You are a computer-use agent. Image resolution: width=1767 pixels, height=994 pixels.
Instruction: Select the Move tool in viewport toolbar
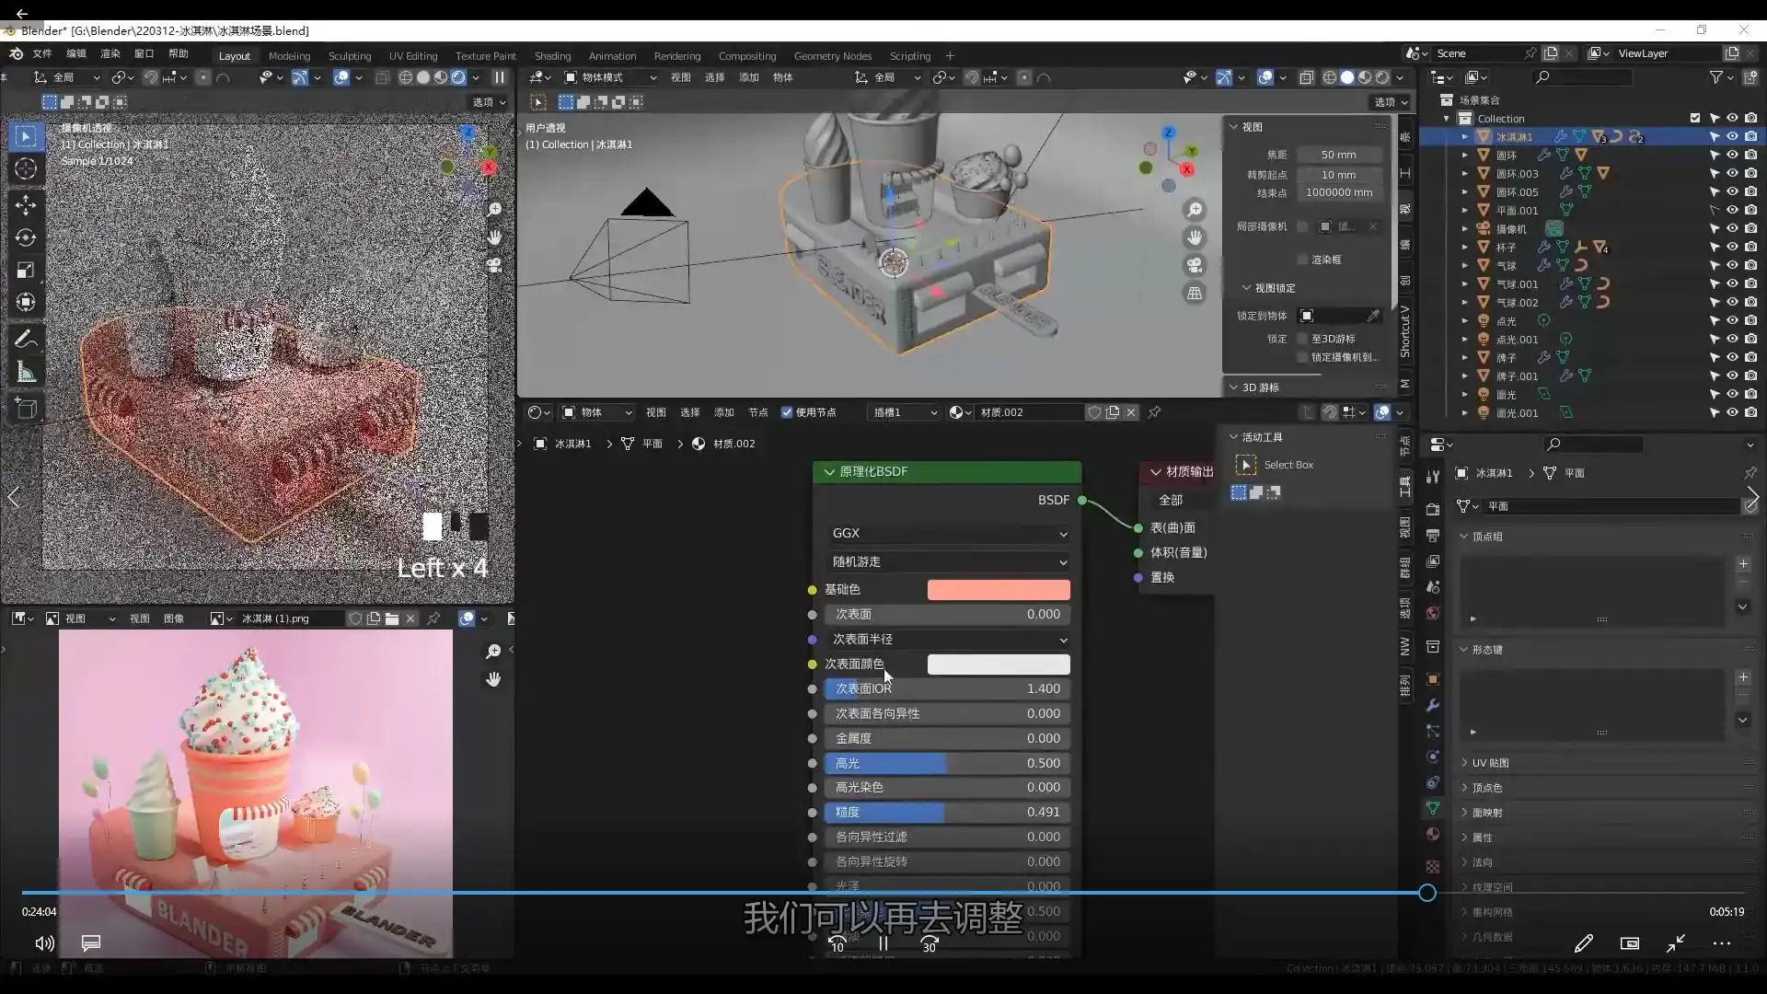26,205
